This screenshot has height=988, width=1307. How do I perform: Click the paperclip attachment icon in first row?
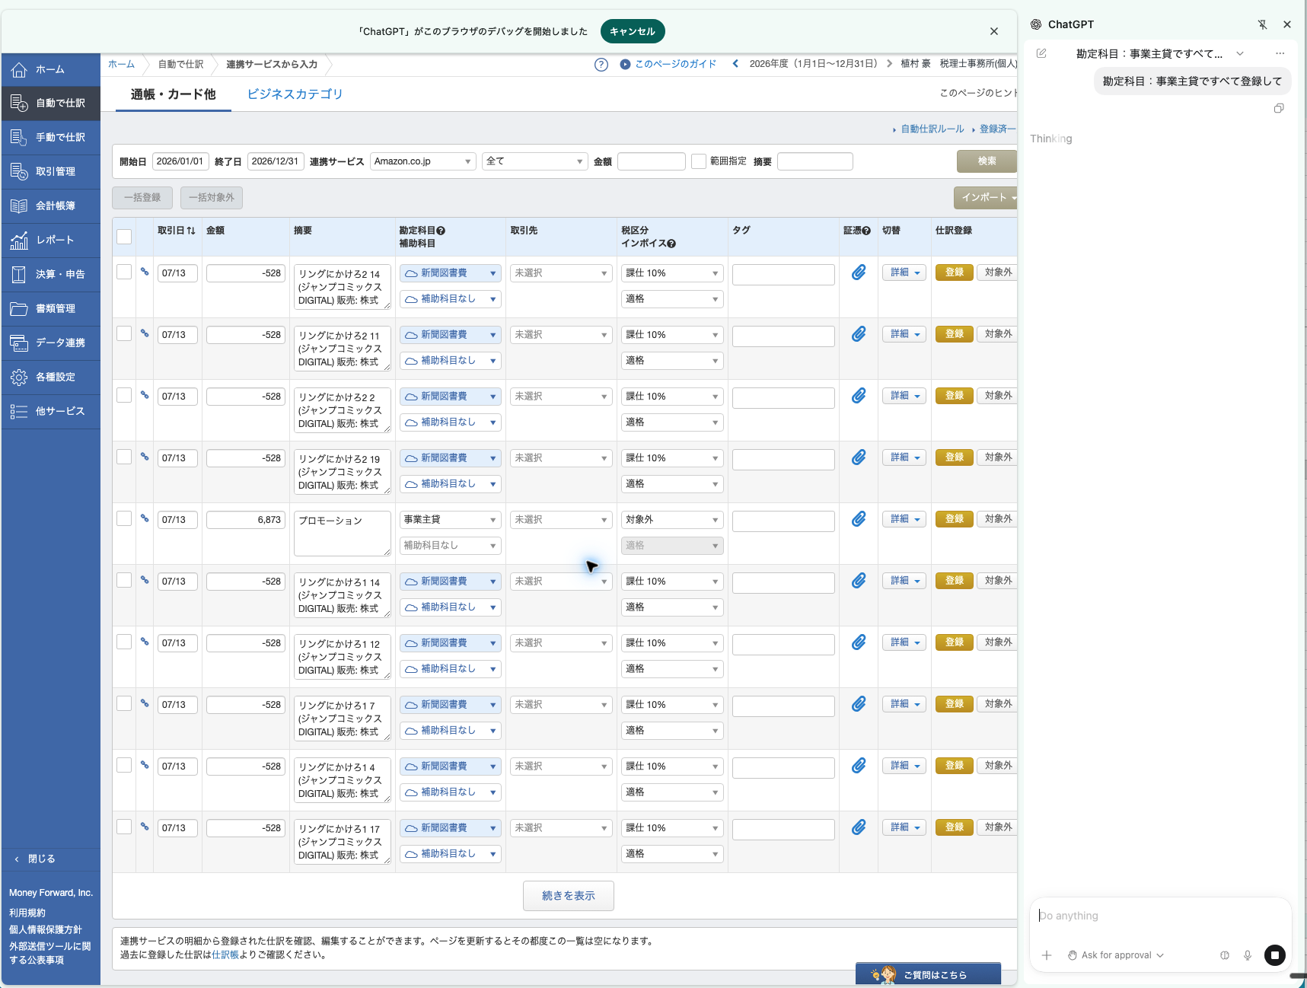point(859,272)
